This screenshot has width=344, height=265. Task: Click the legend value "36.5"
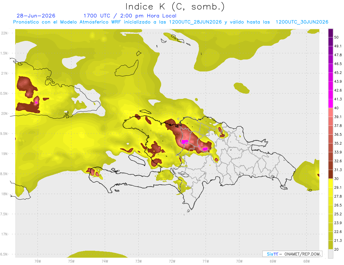coord(338,134)
